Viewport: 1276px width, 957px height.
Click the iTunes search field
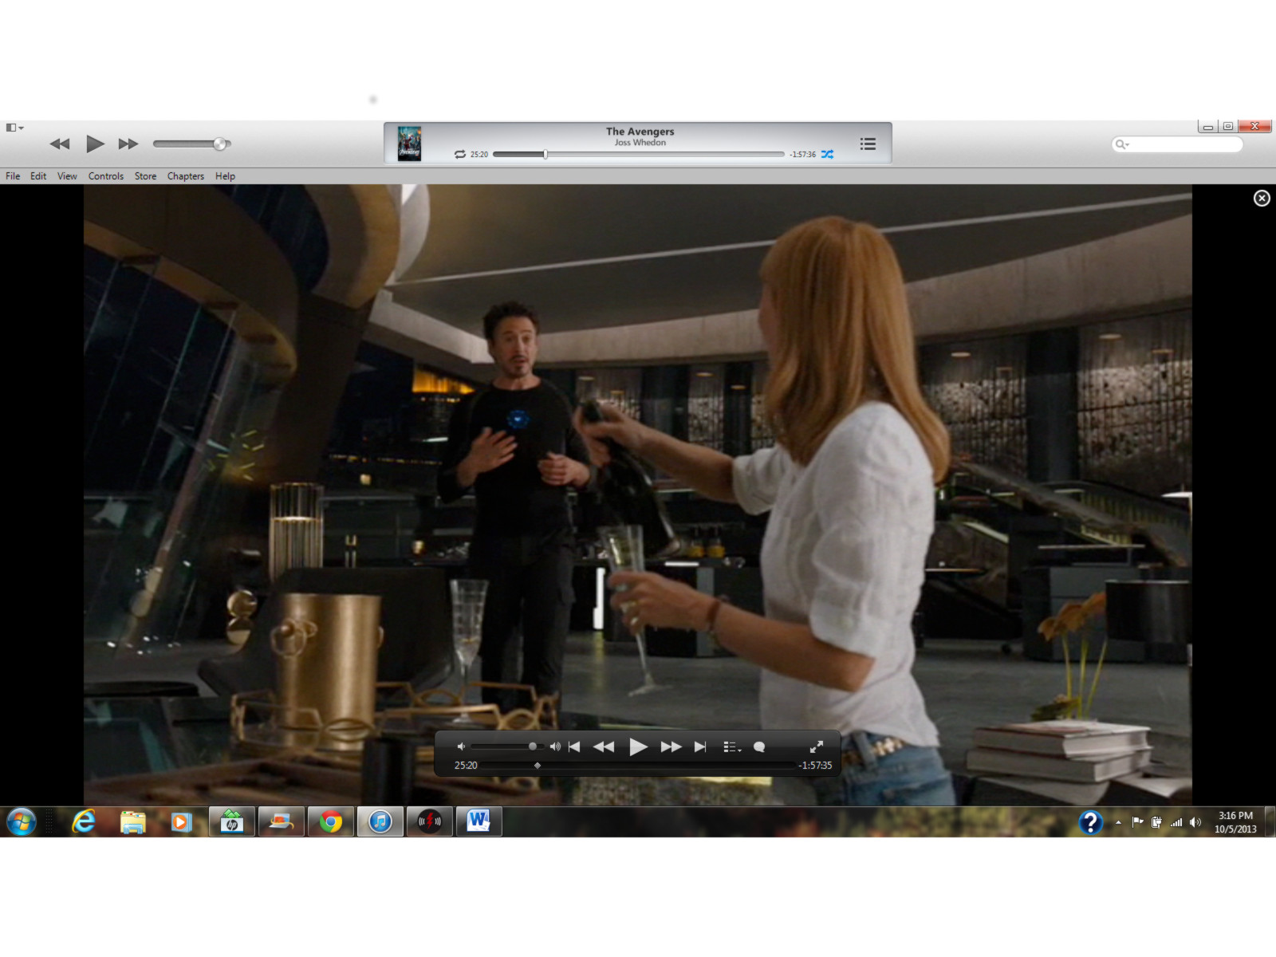1177,144
